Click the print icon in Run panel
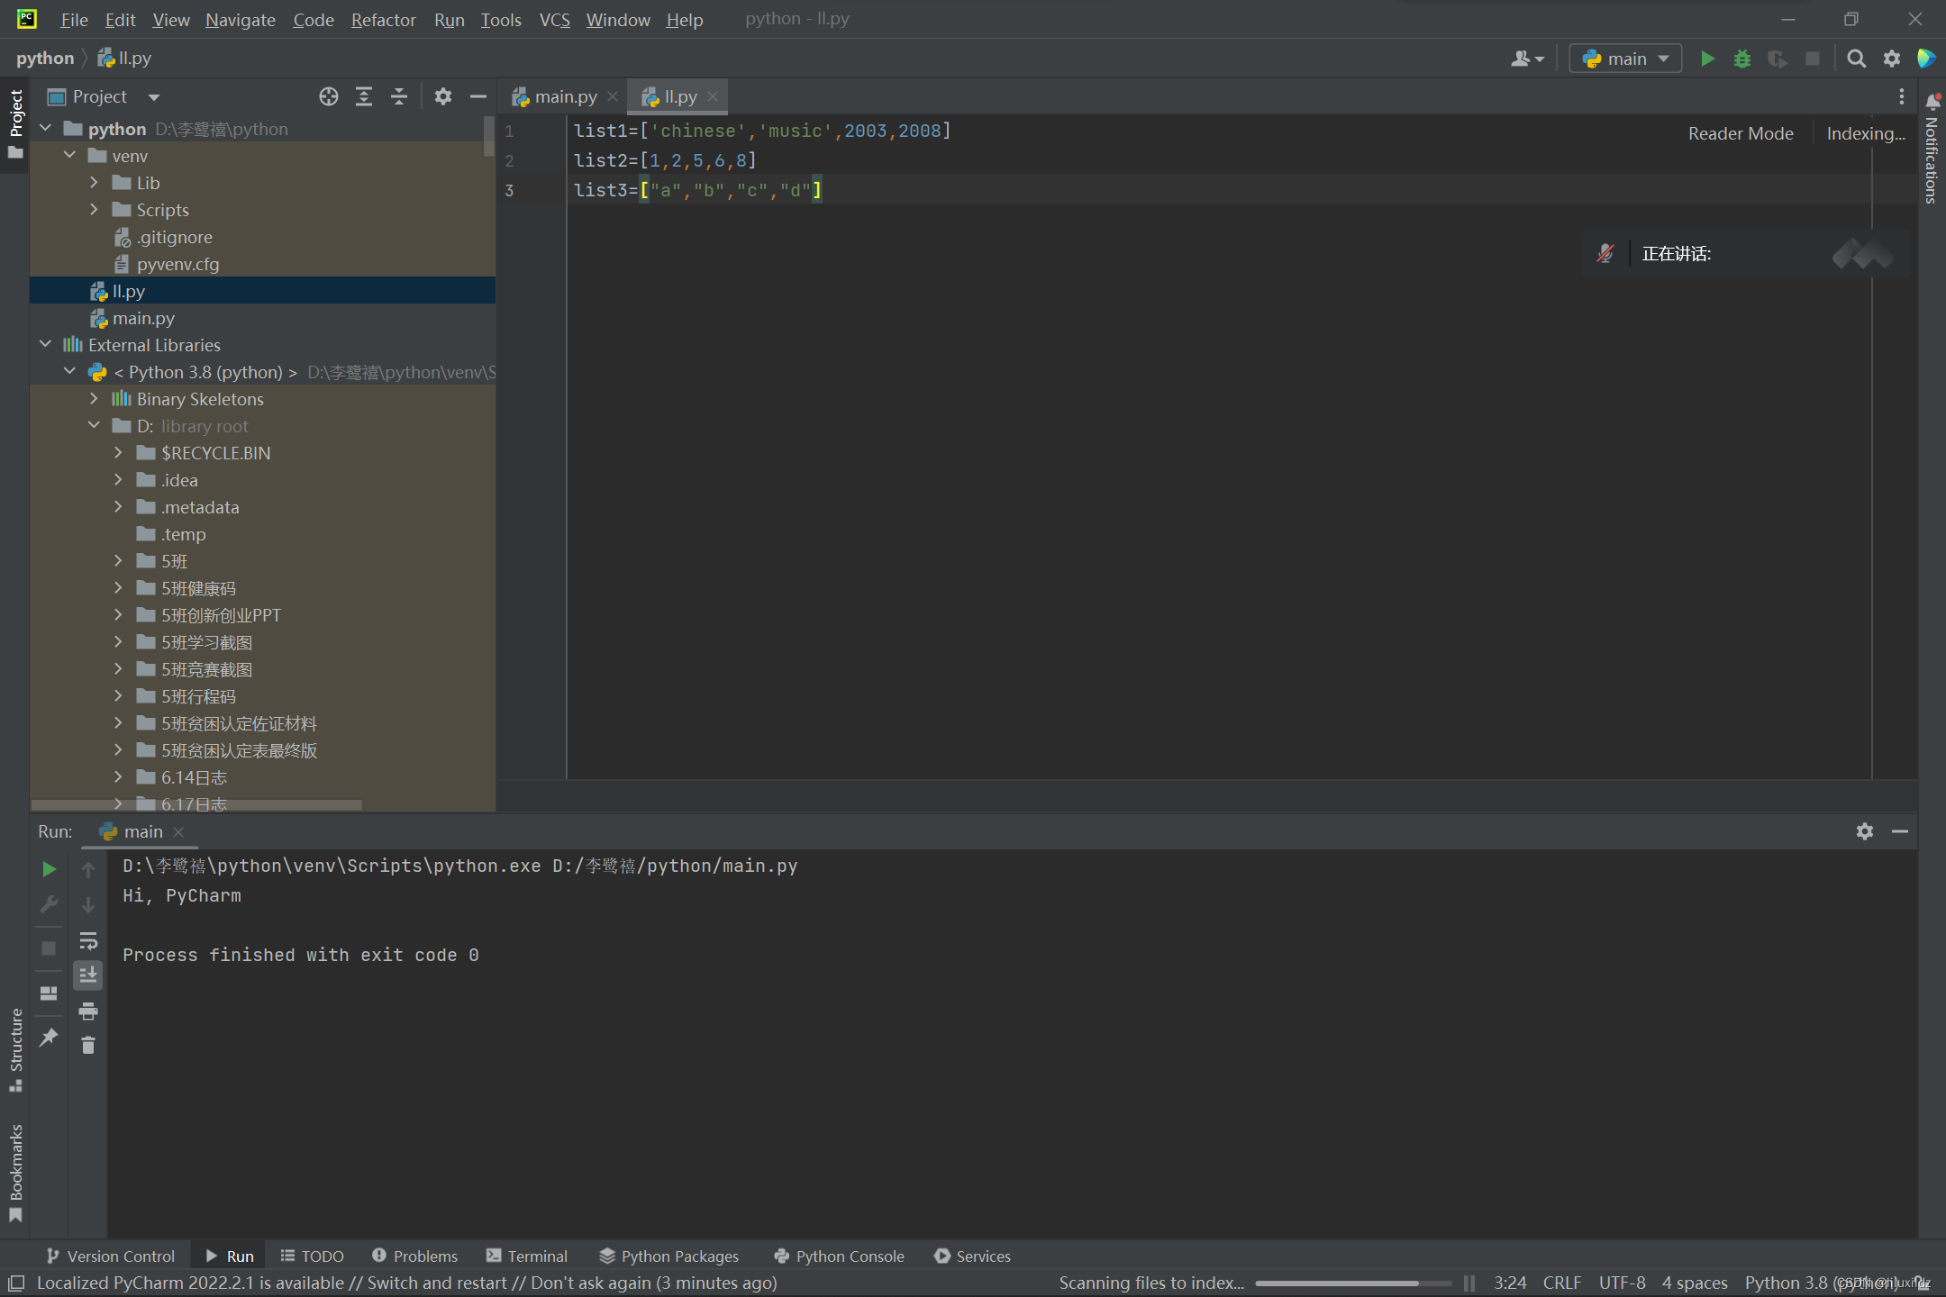The image size is (1946, 1297). pos(87,1011)
